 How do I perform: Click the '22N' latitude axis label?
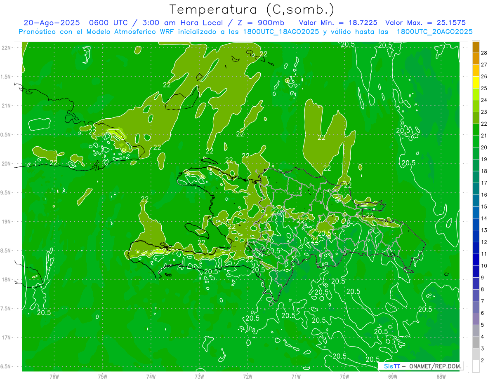[x=7, y=47]
